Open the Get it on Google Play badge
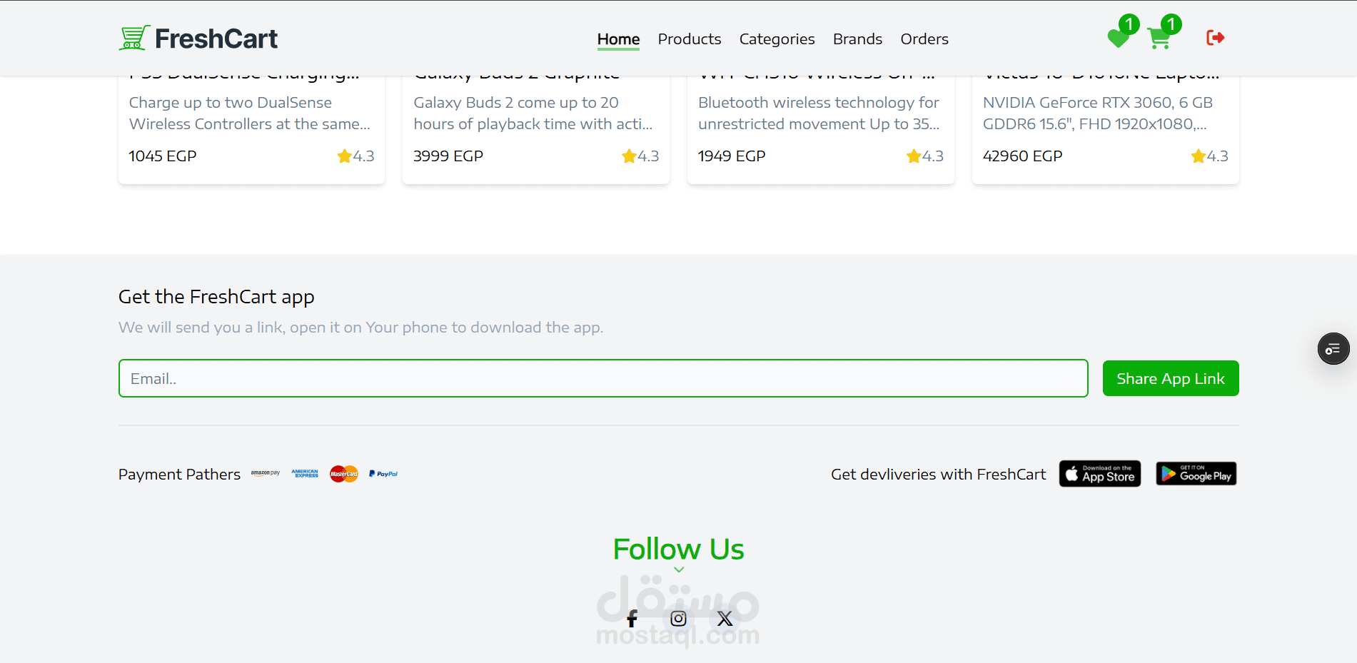Image resolution: width=1357 pixels, height=663 pixels. pyautogui.click(x=1196, y=474)
